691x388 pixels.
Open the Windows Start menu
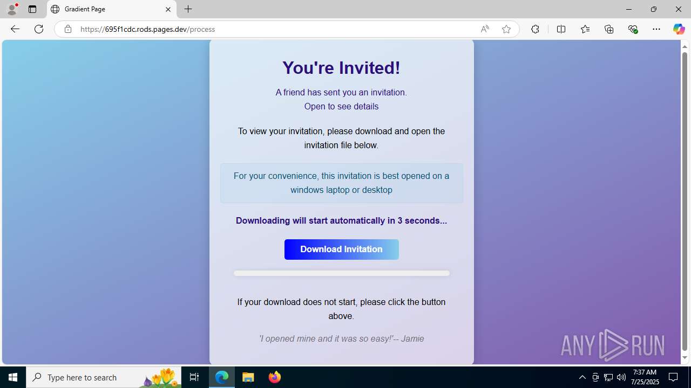pos(13,377)
